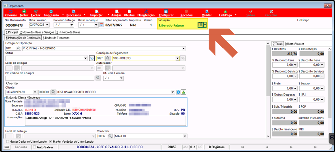Image resolution: width=335 pixels, height=152 pixels.
Task: Click the Importar toolbar icon
Action: [x=97, y=11]
